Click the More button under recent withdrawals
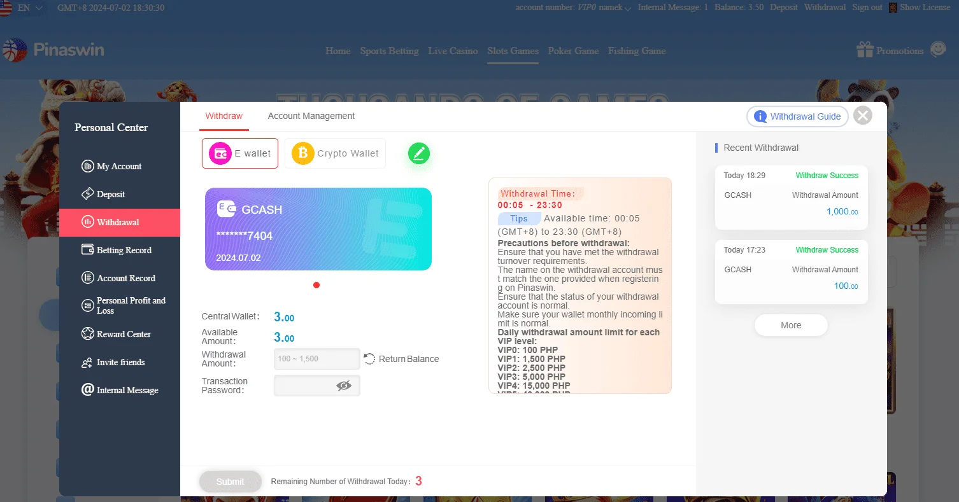The width and height of the screenshot is (959, 502). (x=791, y=325)
